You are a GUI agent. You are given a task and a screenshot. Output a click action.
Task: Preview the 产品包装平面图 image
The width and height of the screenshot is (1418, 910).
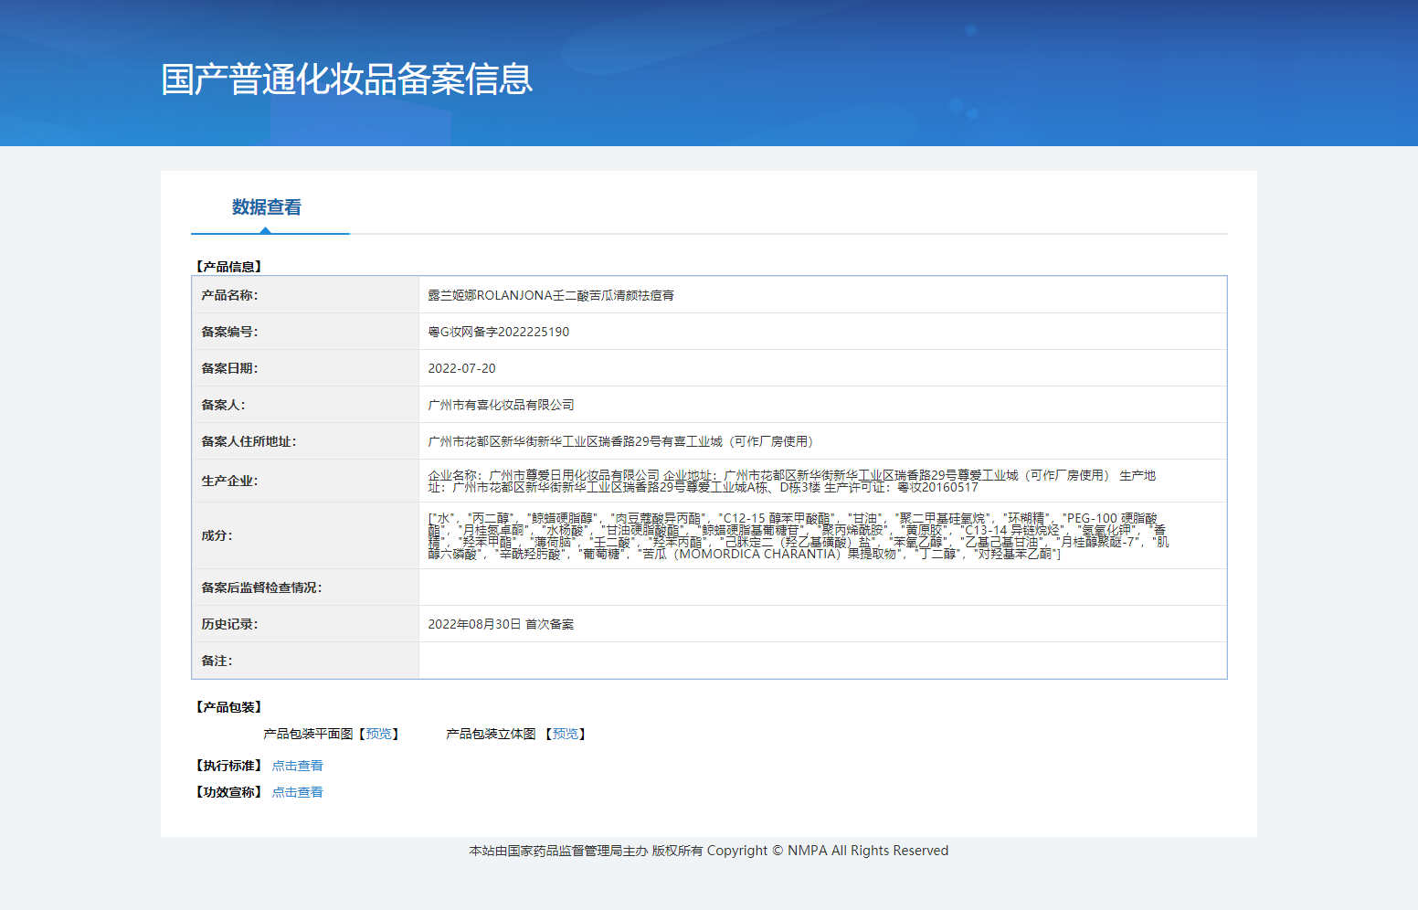379,734
